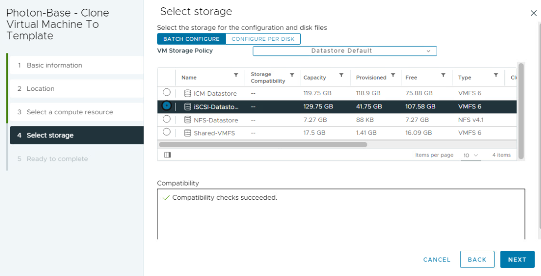Click the 16.09 GB free cell
This screenshot has width=541, height=276.
(419, 133)
